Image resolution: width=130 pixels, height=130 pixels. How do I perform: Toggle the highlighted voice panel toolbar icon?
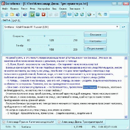(x=64, y=14)
